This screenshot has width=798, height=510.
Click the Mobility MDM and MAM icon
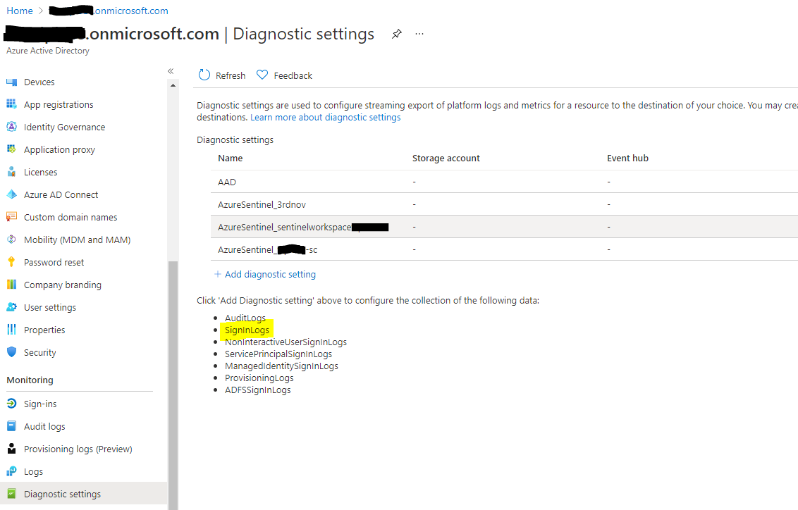coord(11,240)
